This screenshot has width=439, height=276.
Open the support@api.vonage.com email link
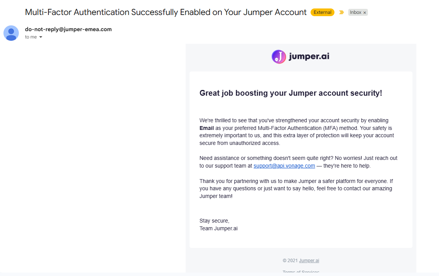284,166
